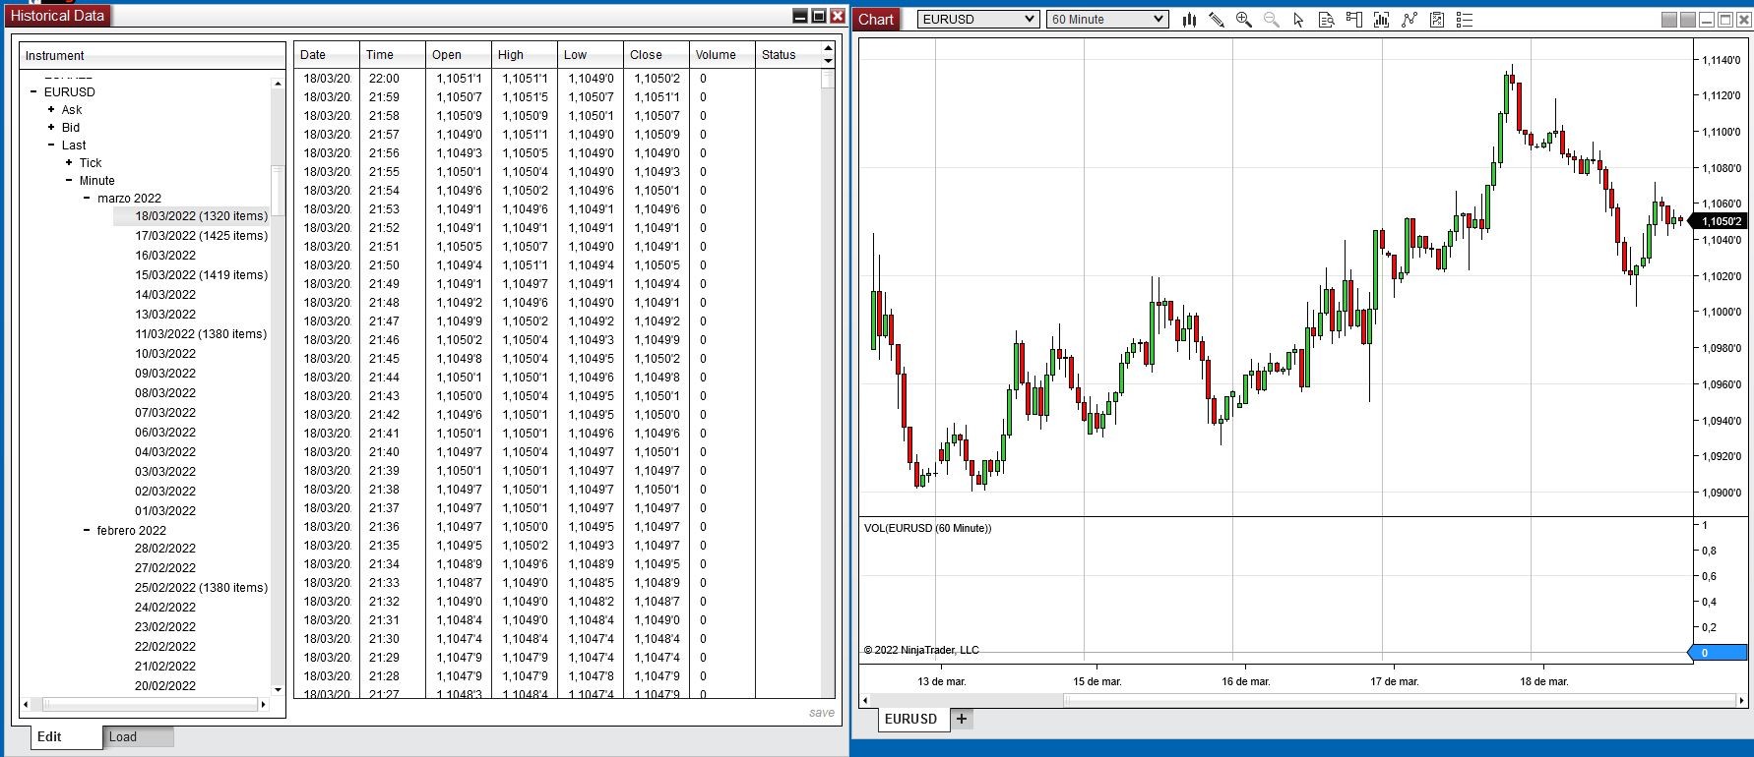The image size is (1754, 757).
Task: Select 17/03/2022 (1425 items) in tree
Action: [x=201, y=236]
